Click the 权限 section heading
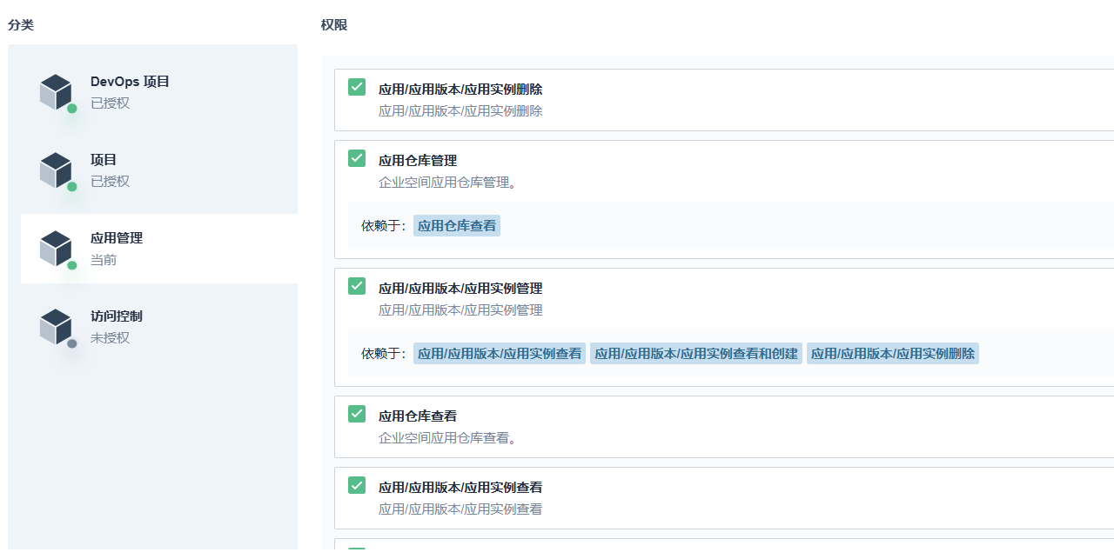Viewport: 1114px width, 559px height. coord(334,25)
